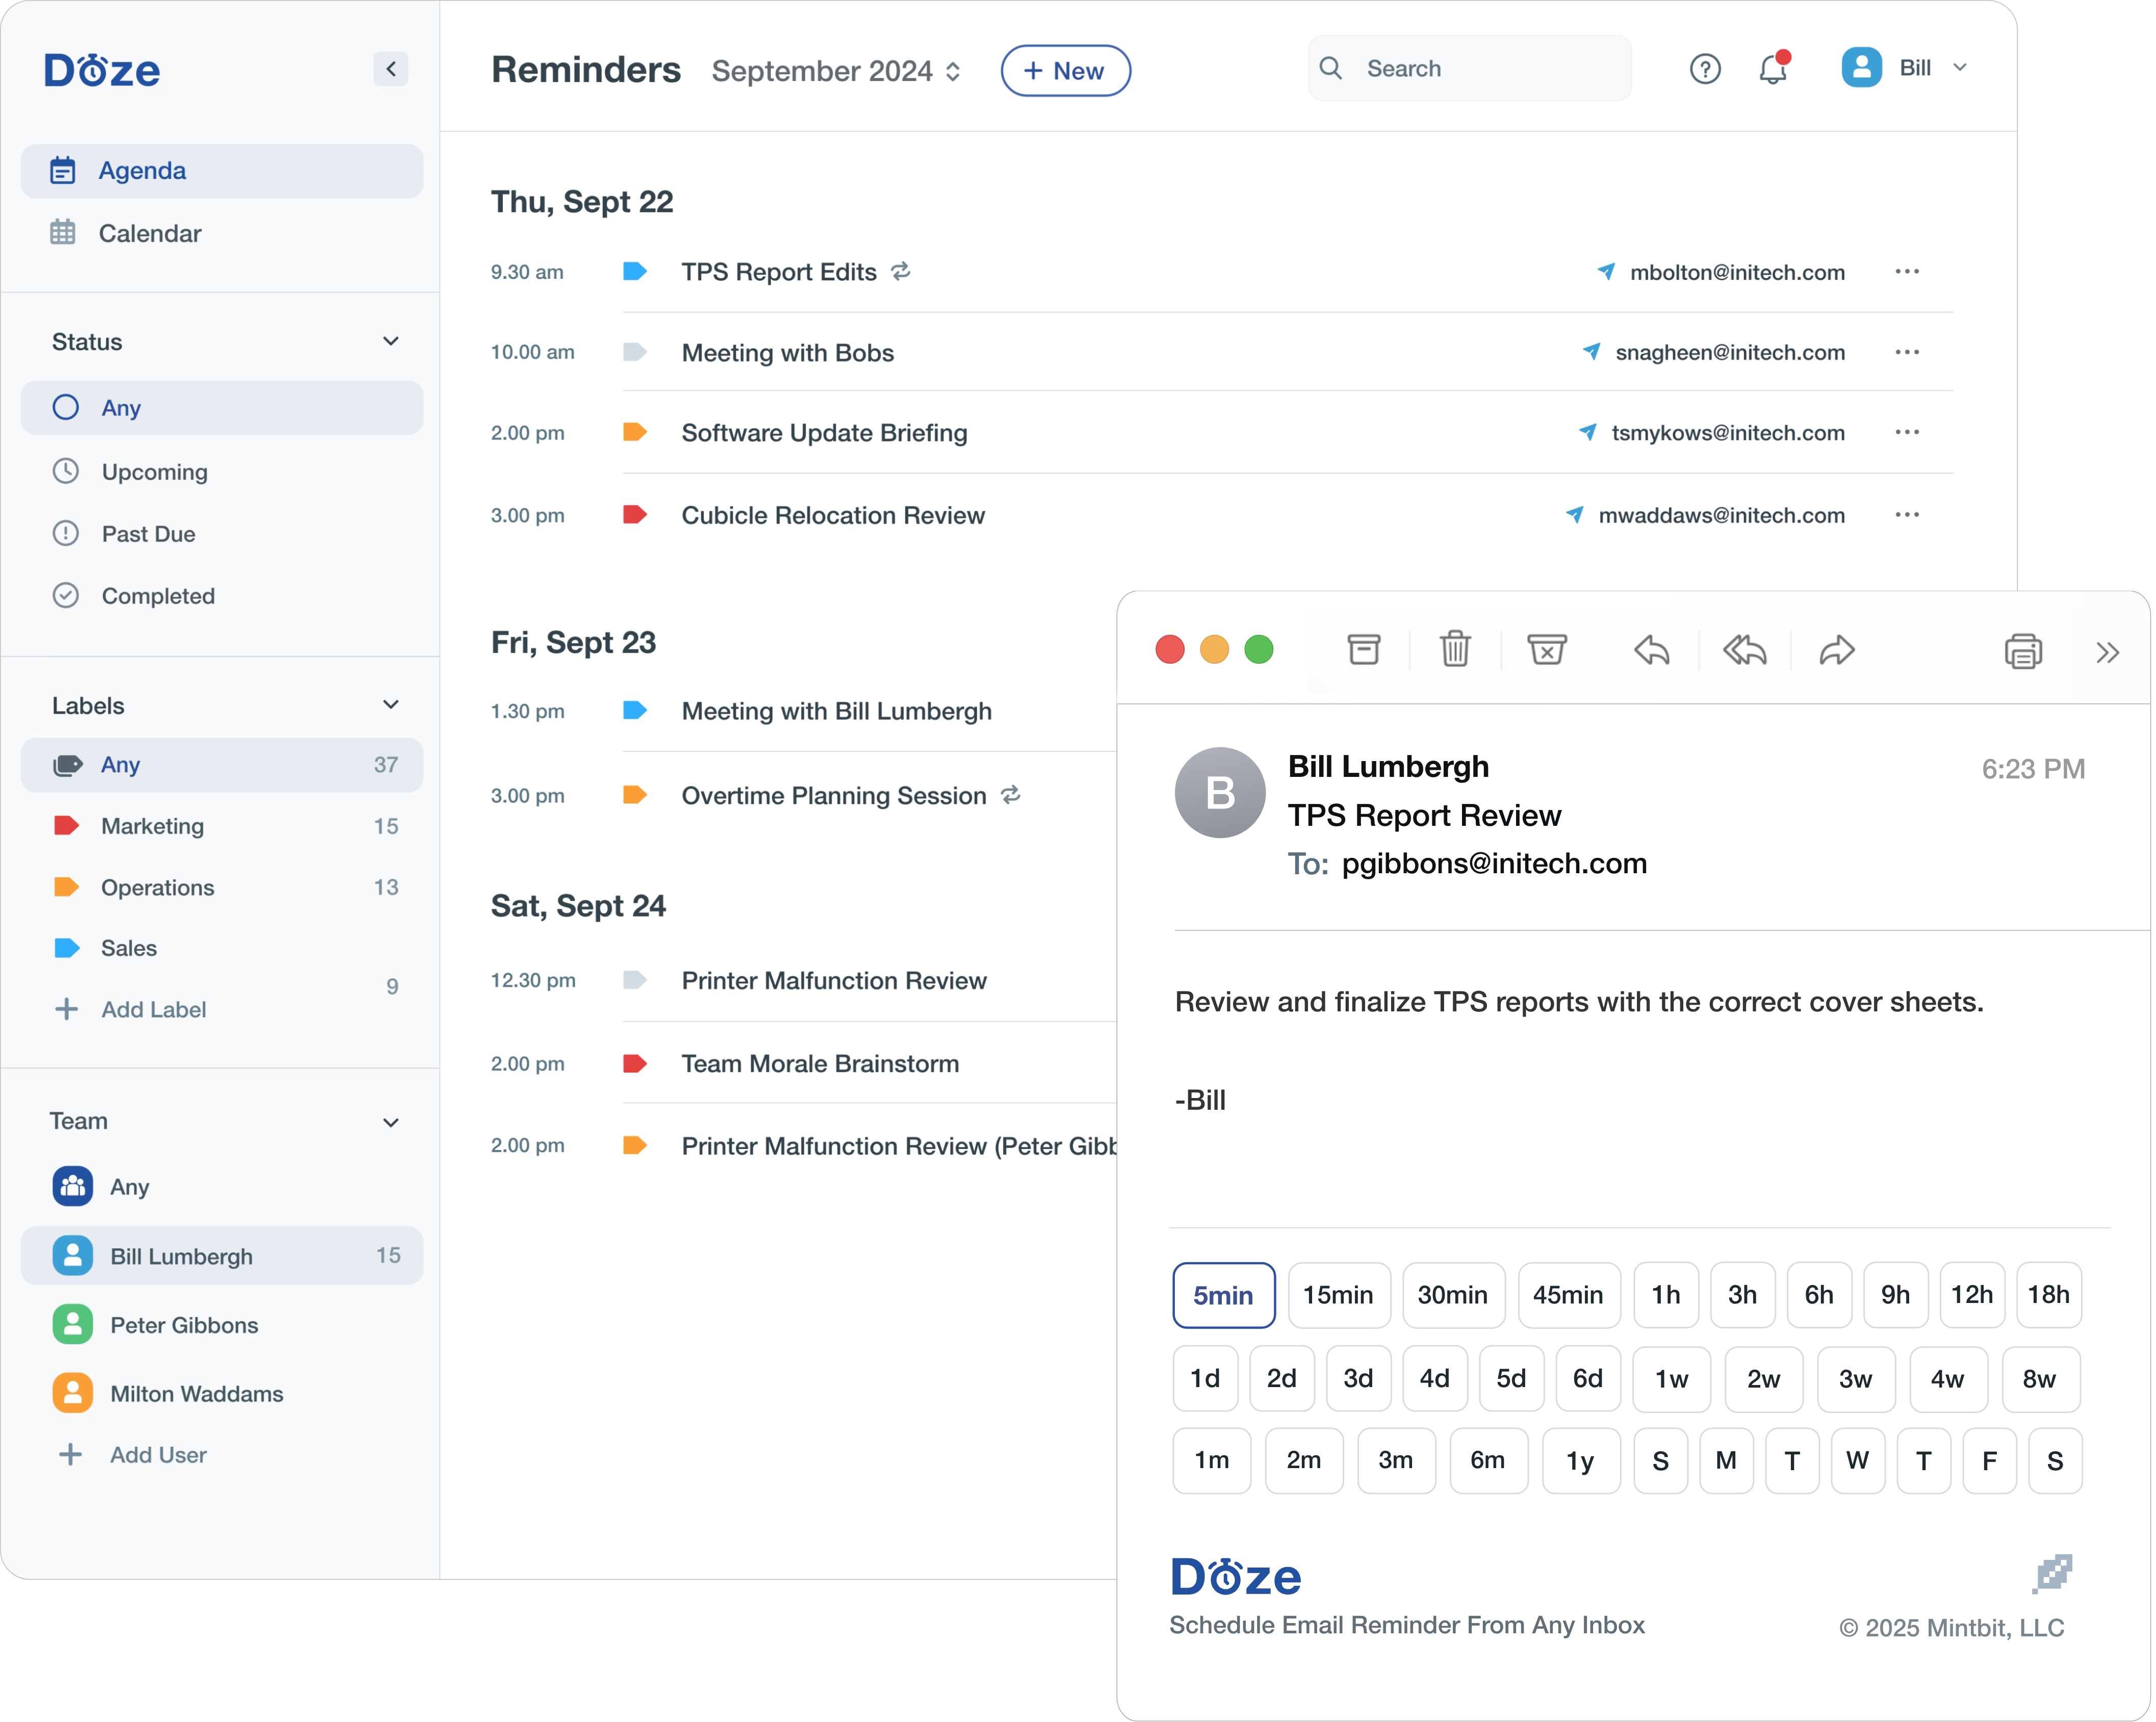The width and height of the screenshot is (2156, 1722).
Task: Click the B sender avatar in the email
Action: (1220, 793)
